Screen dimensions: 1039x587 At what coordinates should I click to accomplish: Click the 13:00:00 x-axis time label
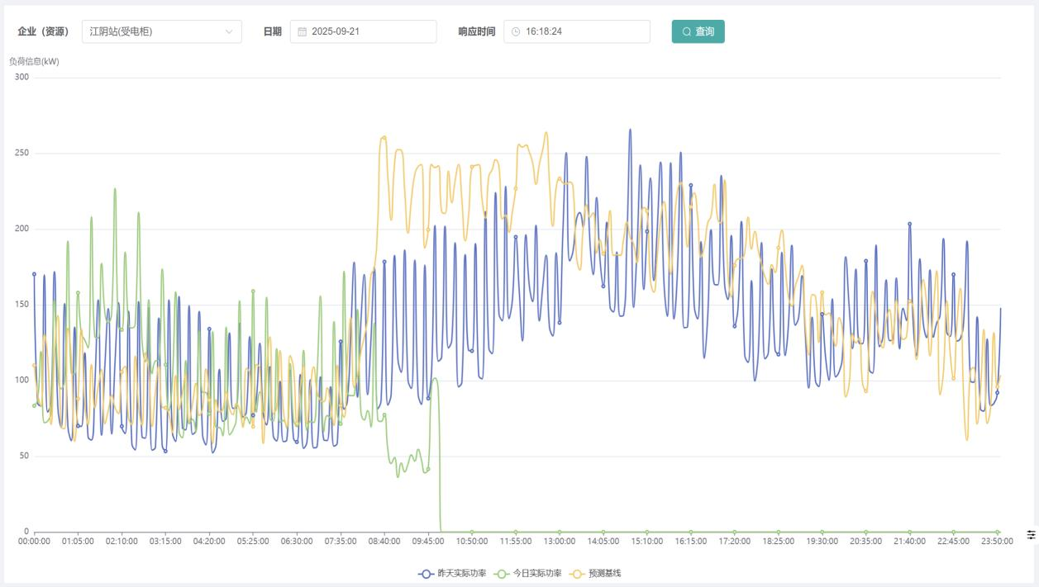point(560,542)
